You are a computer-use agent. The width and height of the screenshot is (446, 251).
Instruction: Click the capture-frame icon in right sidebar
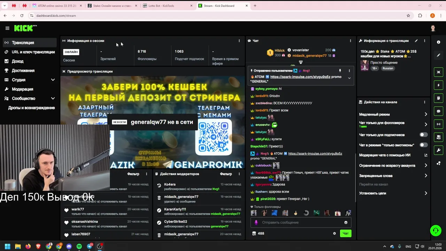pos(438,72)
